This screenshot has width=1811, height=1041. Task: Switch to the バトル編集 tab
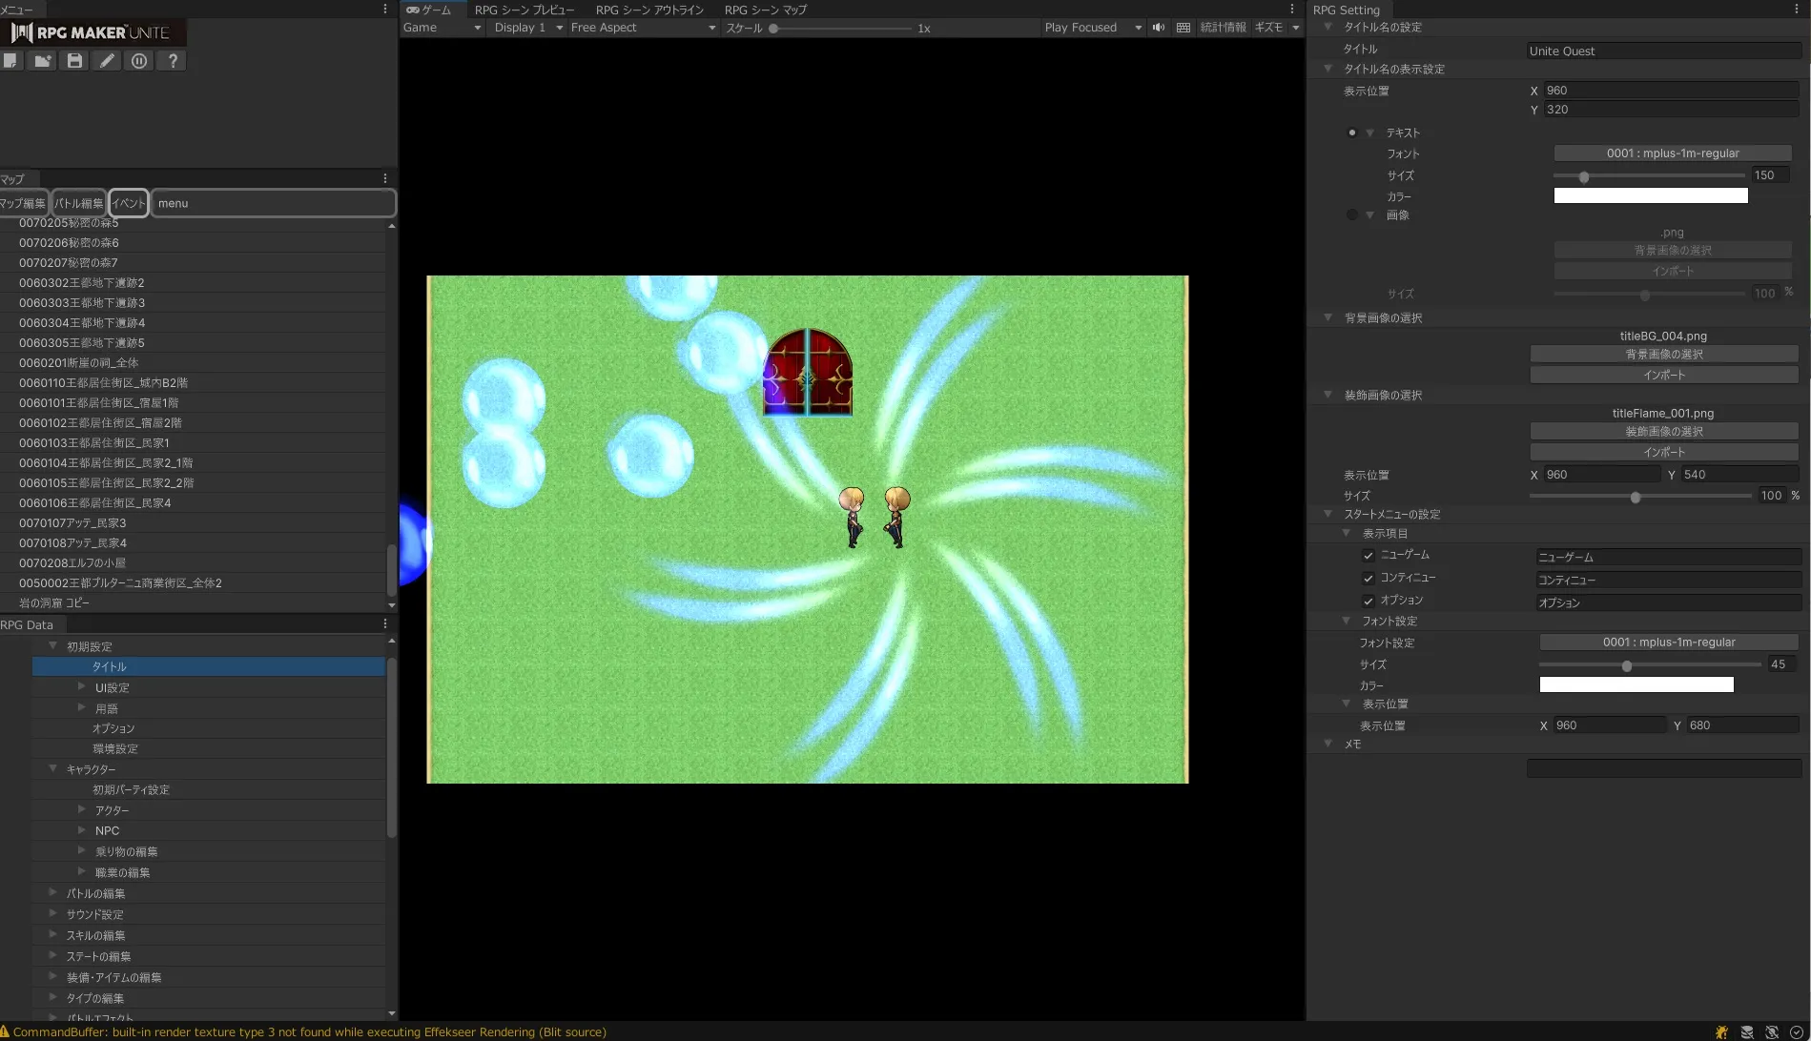(78, 203)
